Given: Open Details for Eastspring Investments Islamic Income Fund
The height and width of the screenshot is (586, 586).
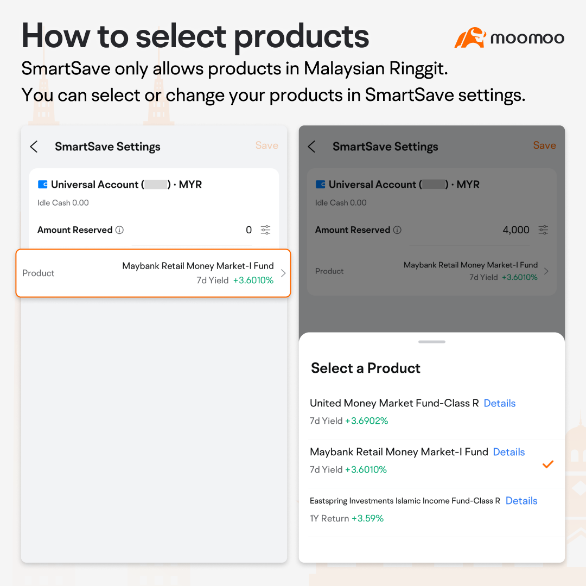Looking at the screenshot, I should [x=521, y=501].
